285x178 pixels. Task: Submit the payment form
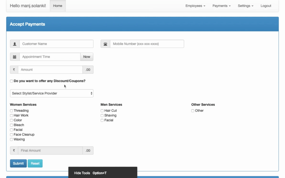pos(18,163)
